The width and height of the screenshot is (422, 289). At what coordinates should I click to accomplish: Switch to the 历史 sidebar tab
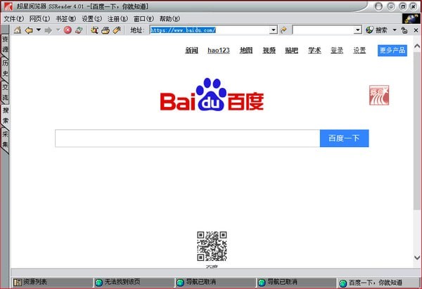coord(5,69)
